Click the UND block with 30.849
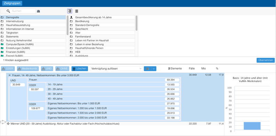The height and width of the screenshot is (136, 276). tap(18, 99)
